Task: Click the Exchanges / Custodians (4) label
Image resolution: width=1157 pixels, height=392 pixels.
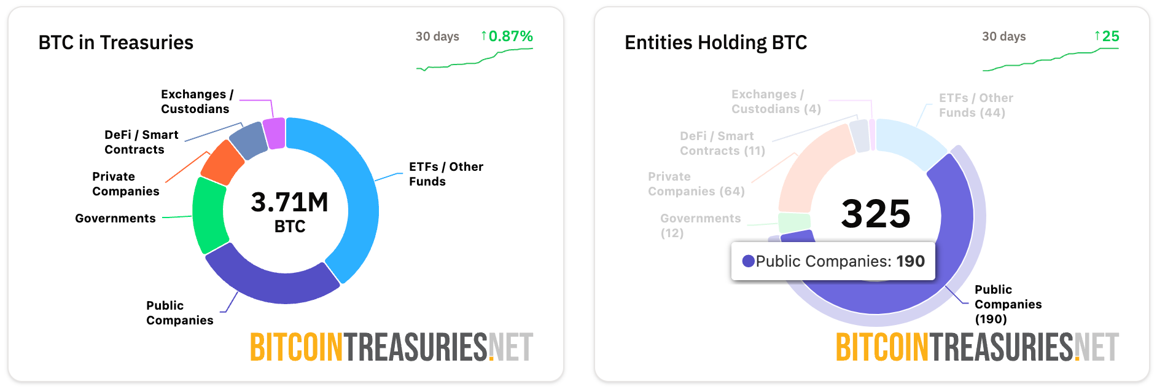Action: pyautogui.click(x=776, y=102)
